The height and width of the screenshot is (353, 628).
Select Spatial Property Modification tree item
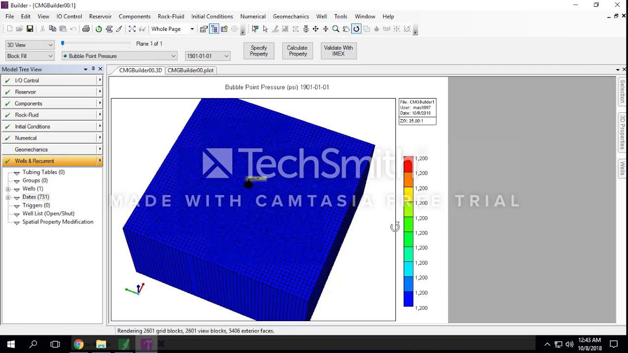point(57,222)
